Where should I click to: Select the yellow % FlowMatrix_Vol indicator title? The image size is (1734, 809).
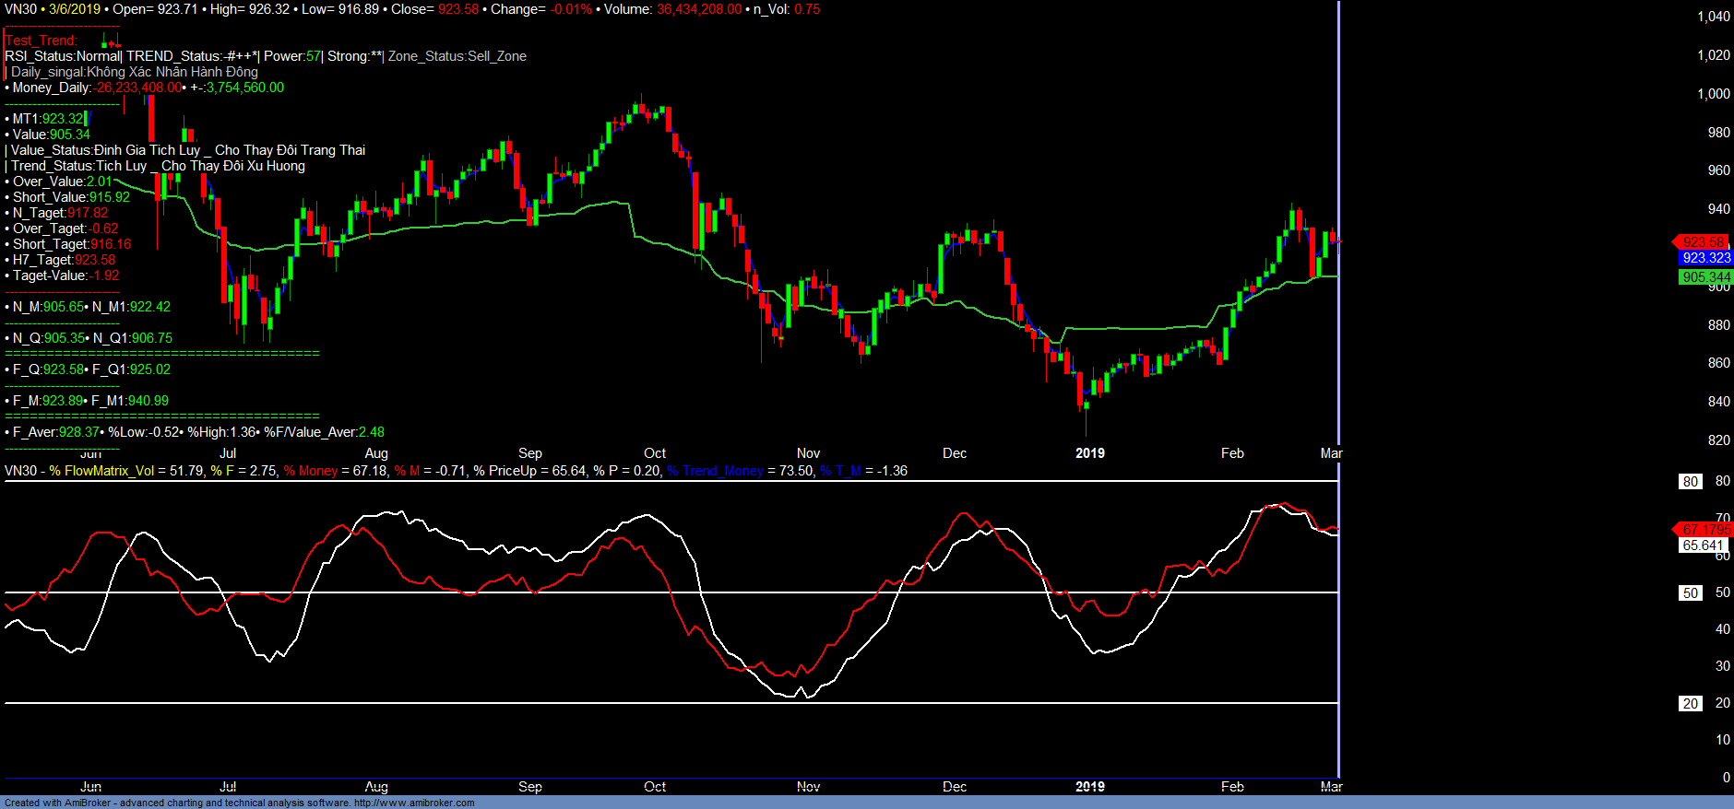101,471
